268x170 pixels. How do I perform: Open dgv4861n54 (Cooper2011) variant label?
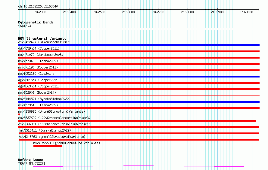39,80
